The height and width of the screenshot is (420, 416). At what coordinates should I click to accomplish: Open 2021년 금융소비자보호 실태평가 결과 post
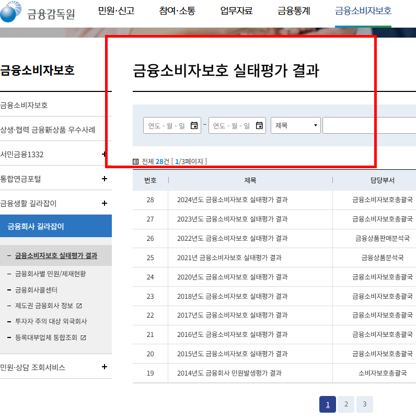click(x=229, y=258)
